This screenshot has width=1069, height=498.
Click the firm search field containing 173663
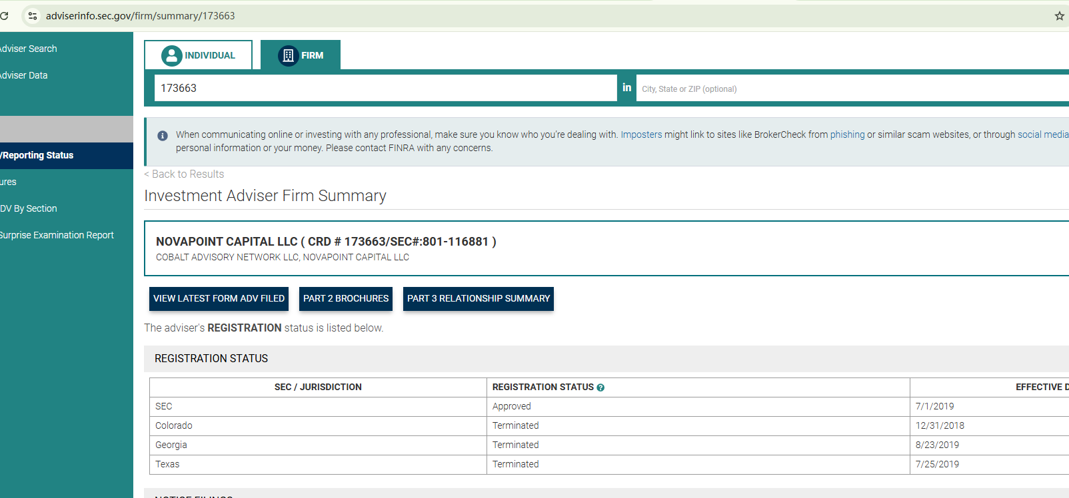[x=385, y=88]
